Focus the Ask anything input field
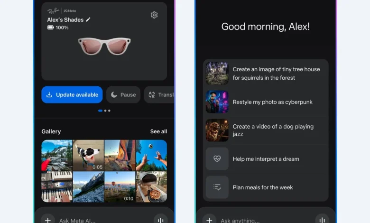 266,221
